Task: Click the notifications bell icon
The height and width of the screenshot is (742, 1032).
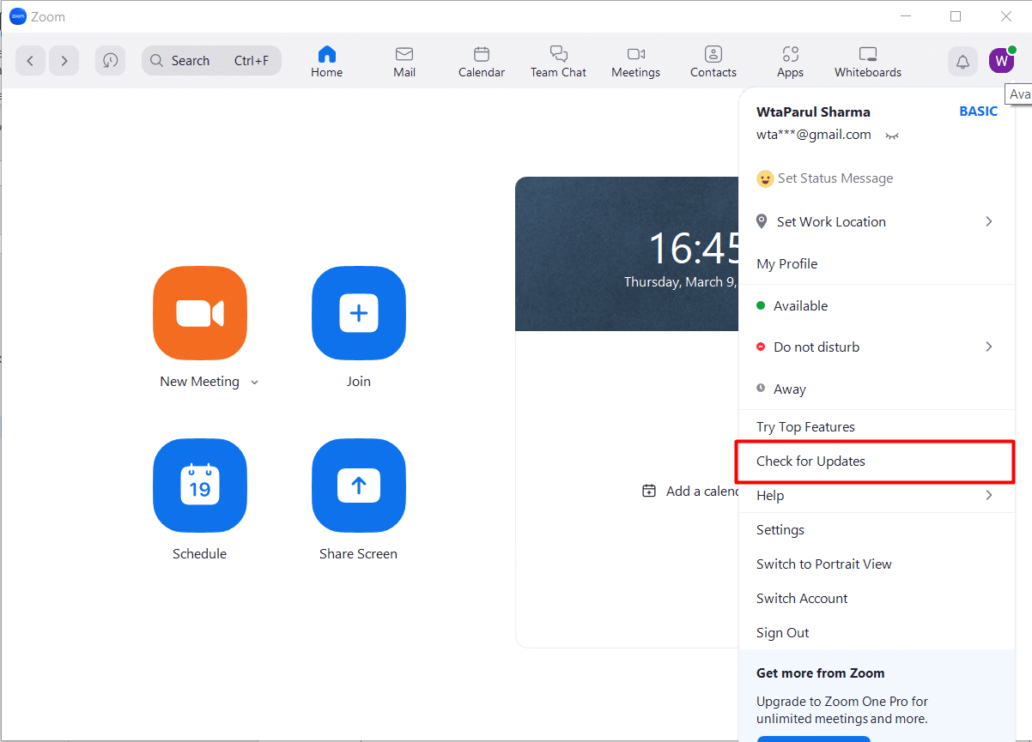Action: click(x=962, y=61)
